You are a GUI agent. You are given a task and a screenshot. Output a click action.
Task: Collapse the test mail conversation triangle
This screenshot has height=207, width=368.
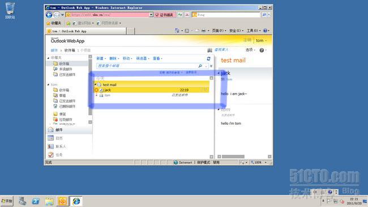[x=96, y=84]
